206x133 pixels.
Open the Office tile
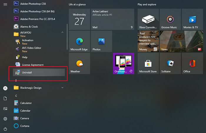[x=192, y=64]
